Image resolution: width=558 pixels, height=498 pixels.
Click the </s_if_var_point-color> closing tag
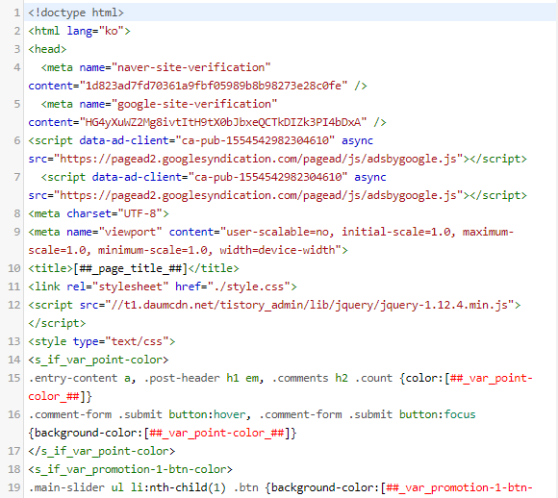(x=102, y=451)
